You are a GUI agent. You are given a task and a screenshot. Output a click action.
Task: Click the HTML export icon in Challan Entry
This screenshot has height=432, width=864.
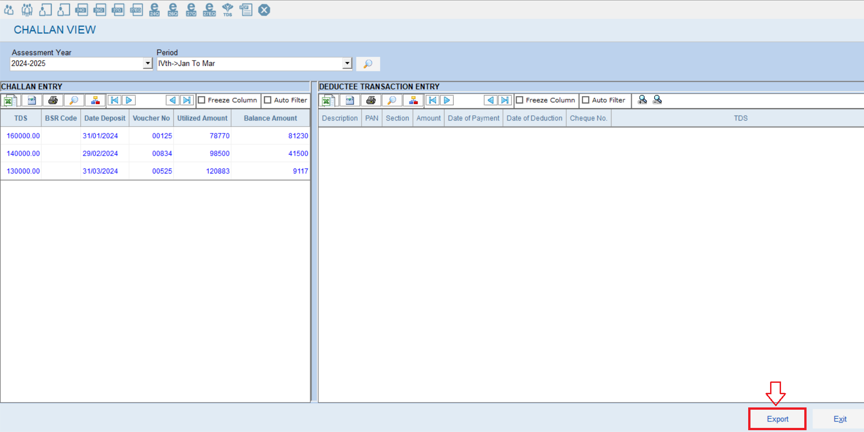[x=31, y=100]
